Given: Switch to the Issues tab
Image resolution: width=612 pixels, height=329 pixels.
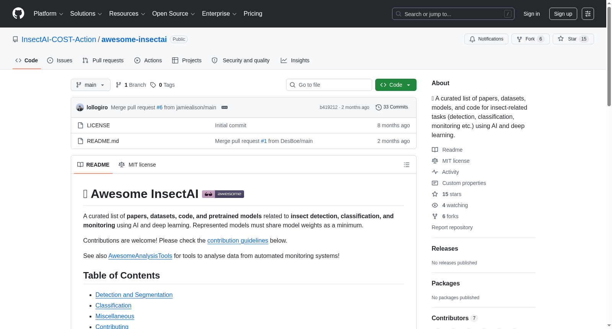Looking at the screenshot, I should point(60,60).
